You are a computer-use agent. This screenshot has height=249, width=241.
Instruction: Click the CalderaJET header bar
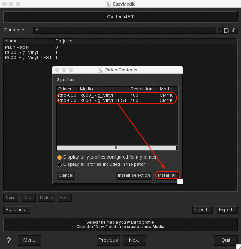pyautogui.click(x=120, y=17)
